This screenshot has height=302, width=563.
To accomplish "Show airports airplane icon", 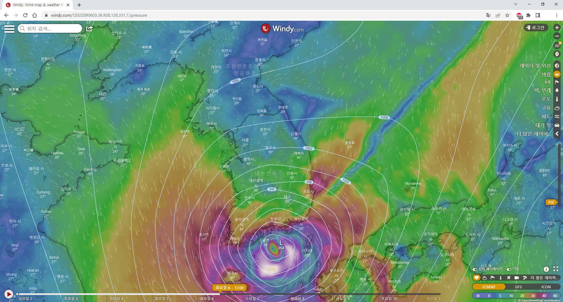I will click(x=508, y=278).
